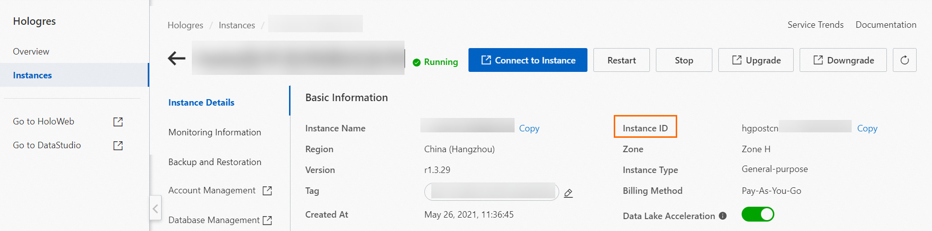Open the Monitoring Information tab
The width and height of the screenshot is (932, 231).
click(x=215, y=132)
